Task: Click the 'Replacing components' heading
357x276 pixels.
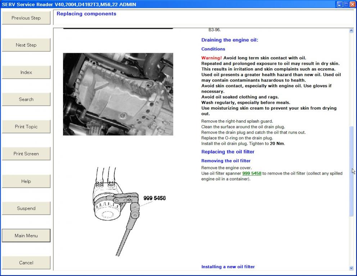Action: tap(86, 14)
